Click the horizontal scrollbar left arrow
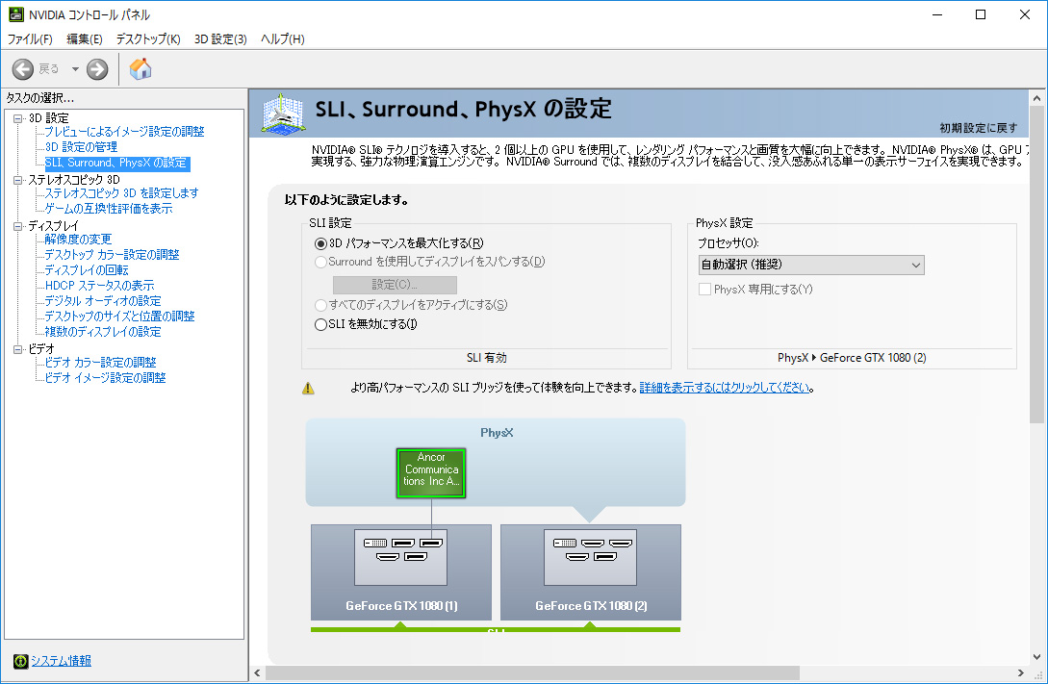This screenshot has height=684, width=1048. tap(257, 672)
